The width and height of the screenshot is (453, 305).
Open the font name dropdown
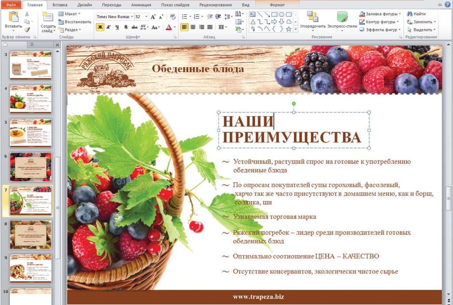click(132, 17)
